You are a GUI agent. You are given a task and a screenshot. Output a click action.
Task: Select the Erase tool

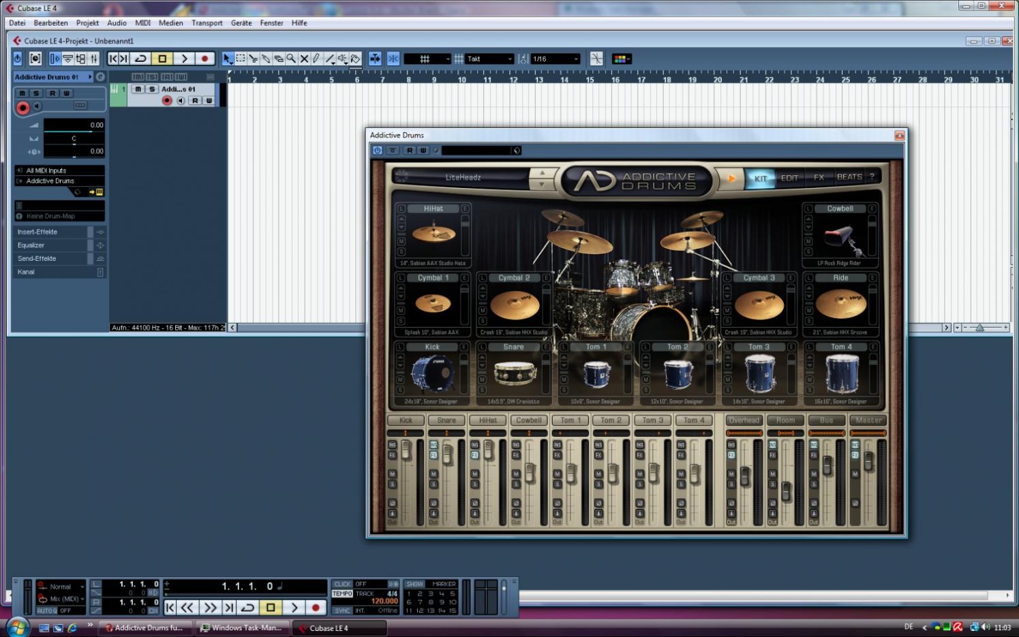(279, 59)
